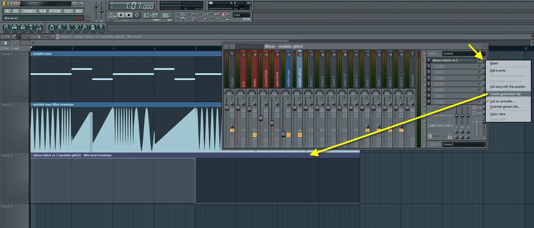Choose Copy value in context menu

click(508, 114)
